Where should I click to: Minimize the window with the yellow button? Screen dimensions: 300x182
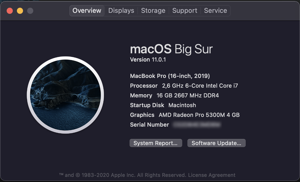[20, 11]
